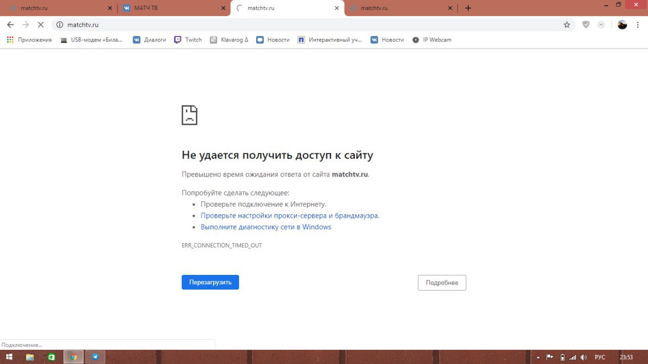The height and width of the screenshot is (364, 648).
Task: Click Проверьте подключение к Интернету text
Action: pos(263,204)
